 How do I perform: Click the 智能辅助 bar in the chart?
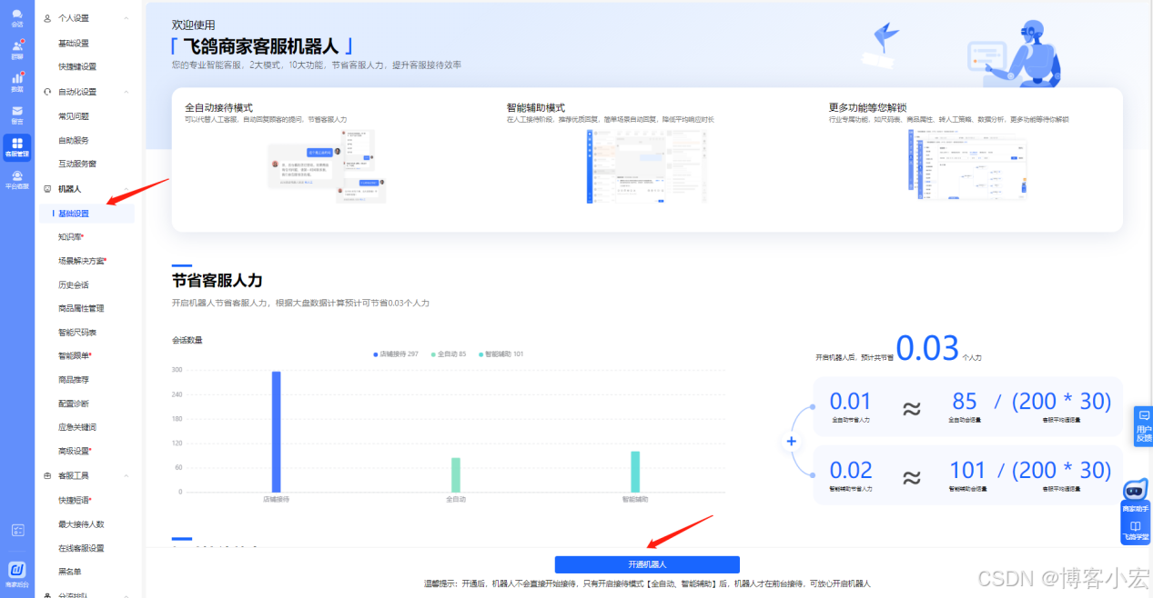coord(635,472)
